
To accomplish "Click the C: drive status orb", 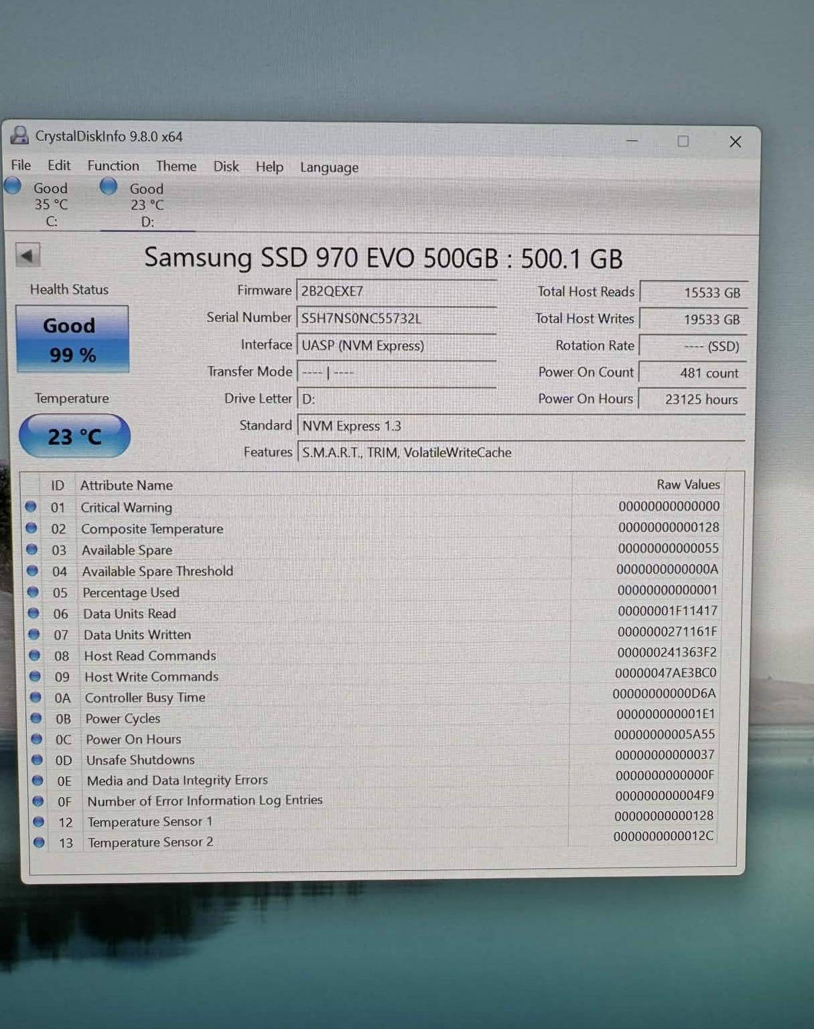I will pyautogui.click(x=13, y=186).
